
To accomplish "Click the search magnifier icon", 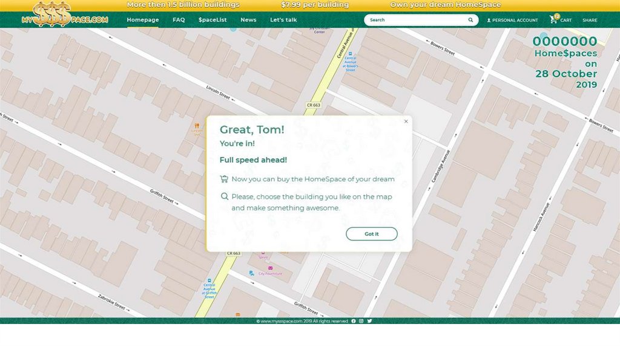I will (x=470, y=20).
